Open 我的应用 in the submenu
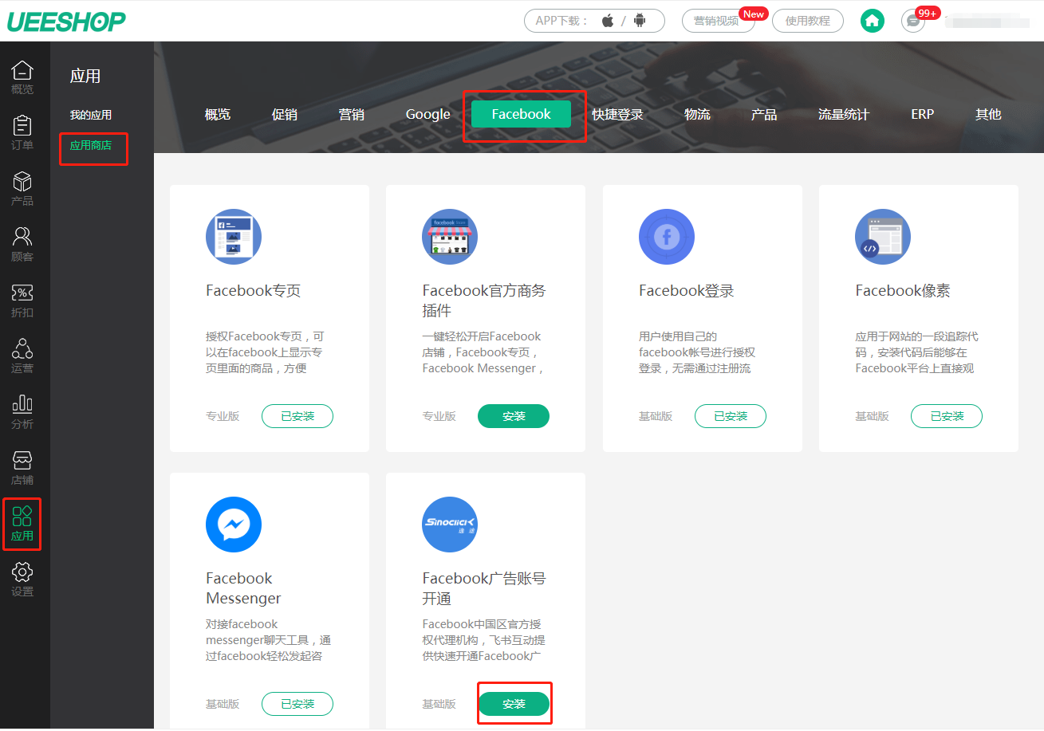The image size is (1044, 731). click(x=91, y=115)
